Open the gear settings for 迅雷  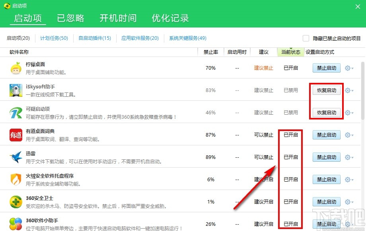point(347,157)
